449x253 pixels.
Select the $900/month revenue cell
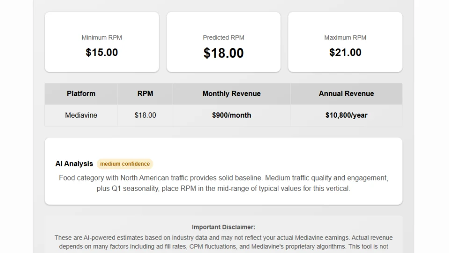232,115
